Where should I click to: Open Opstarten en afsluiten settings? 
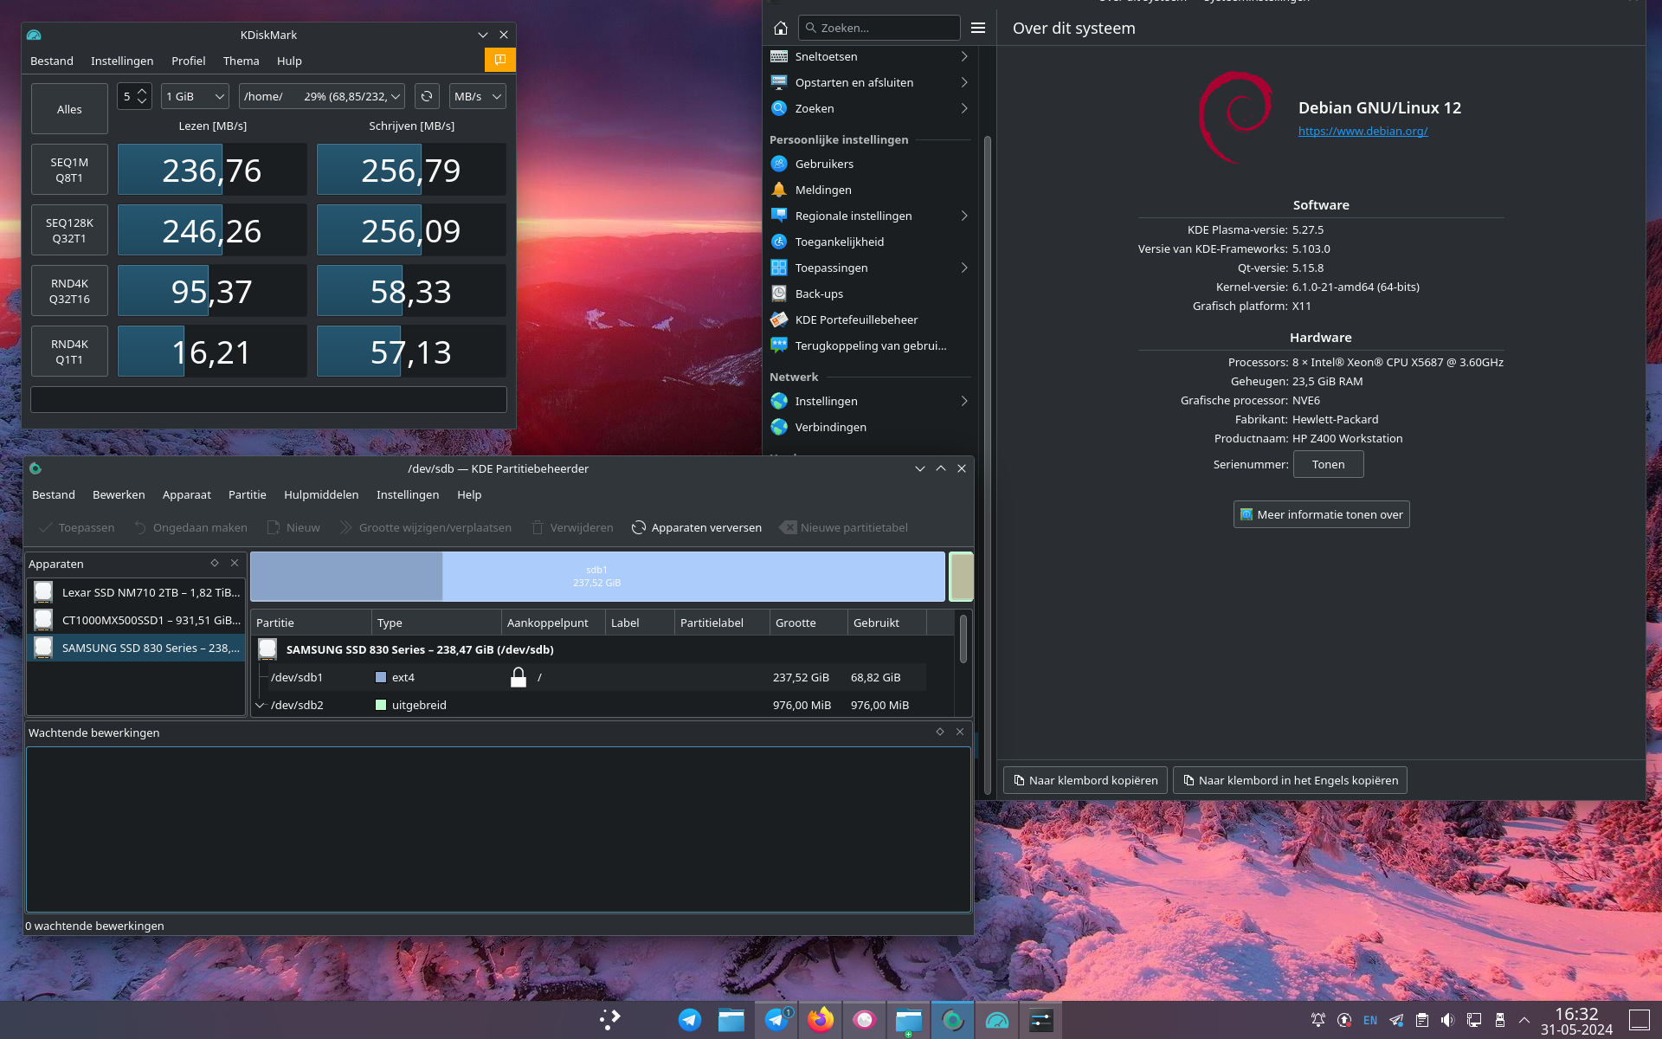(869, 82)
